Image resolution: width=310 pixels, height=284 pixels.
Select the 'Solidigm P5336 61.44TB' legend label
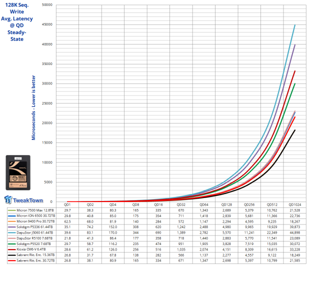(34, 227)
